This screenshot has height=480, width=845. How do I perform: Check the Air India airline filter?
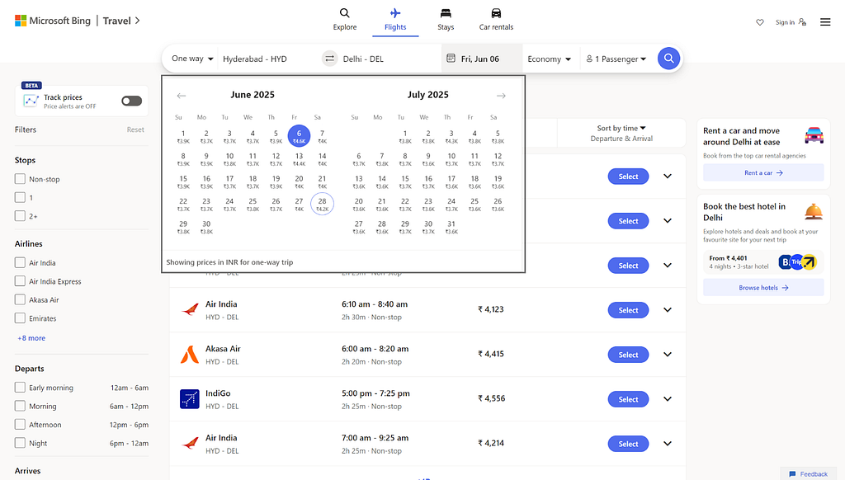(x=20, y=262)
